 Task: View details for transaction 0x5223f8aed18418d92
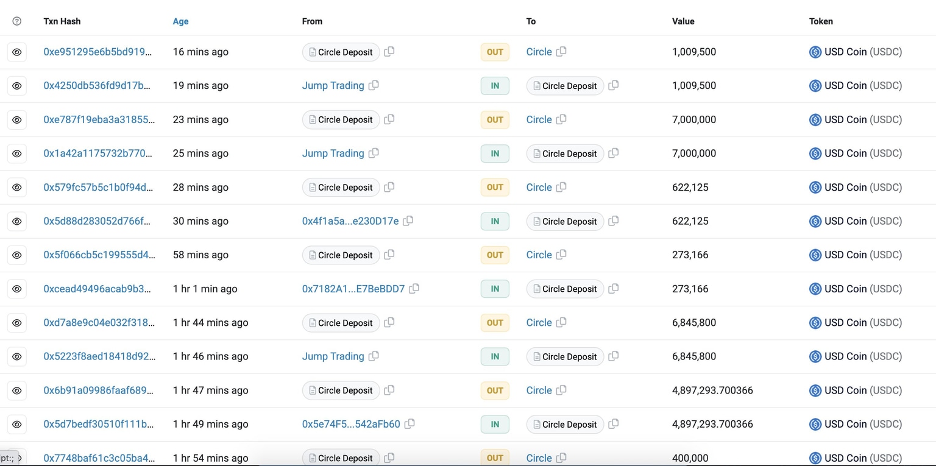pyautogui.click(x=17, y=356)
